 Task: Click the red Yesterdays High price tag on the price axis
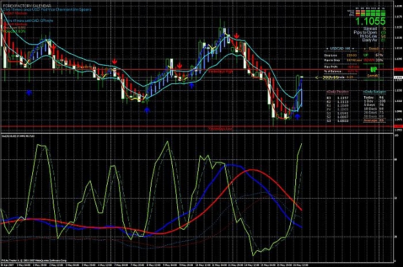pos(398,70)
